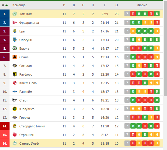The height and width of the screenshot is (150, 167).
Task: Sort standings by the О points column
Action: click(x=117, y=5)
